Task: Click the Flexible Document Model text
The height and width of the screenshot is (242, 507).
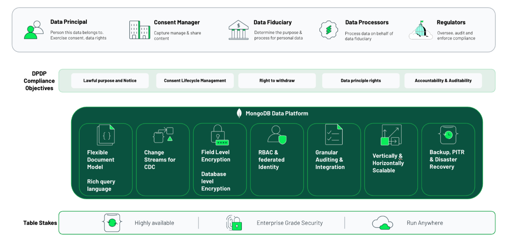Action: point(101,160)
